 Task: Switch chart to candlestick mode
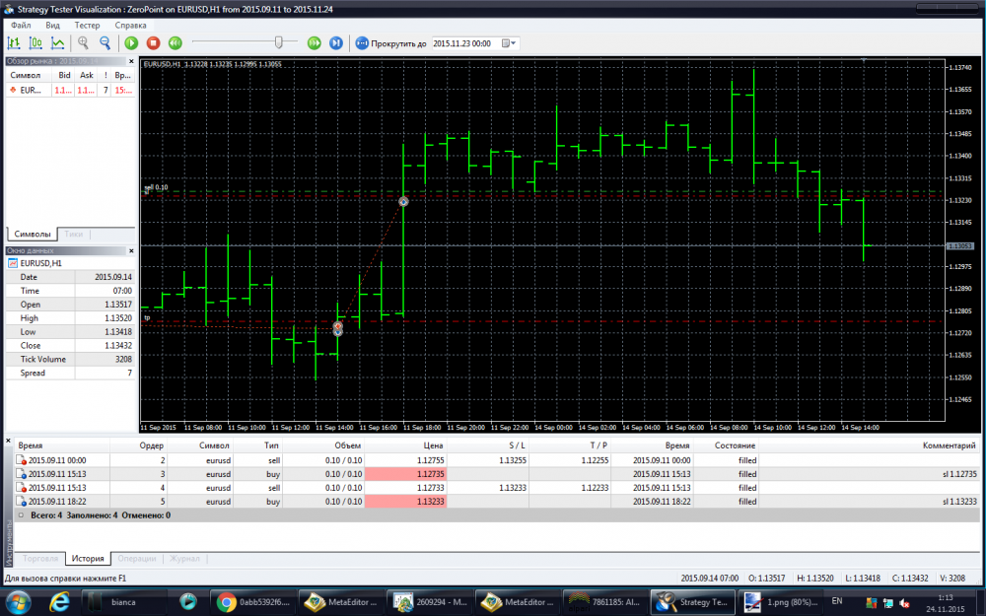35,43
